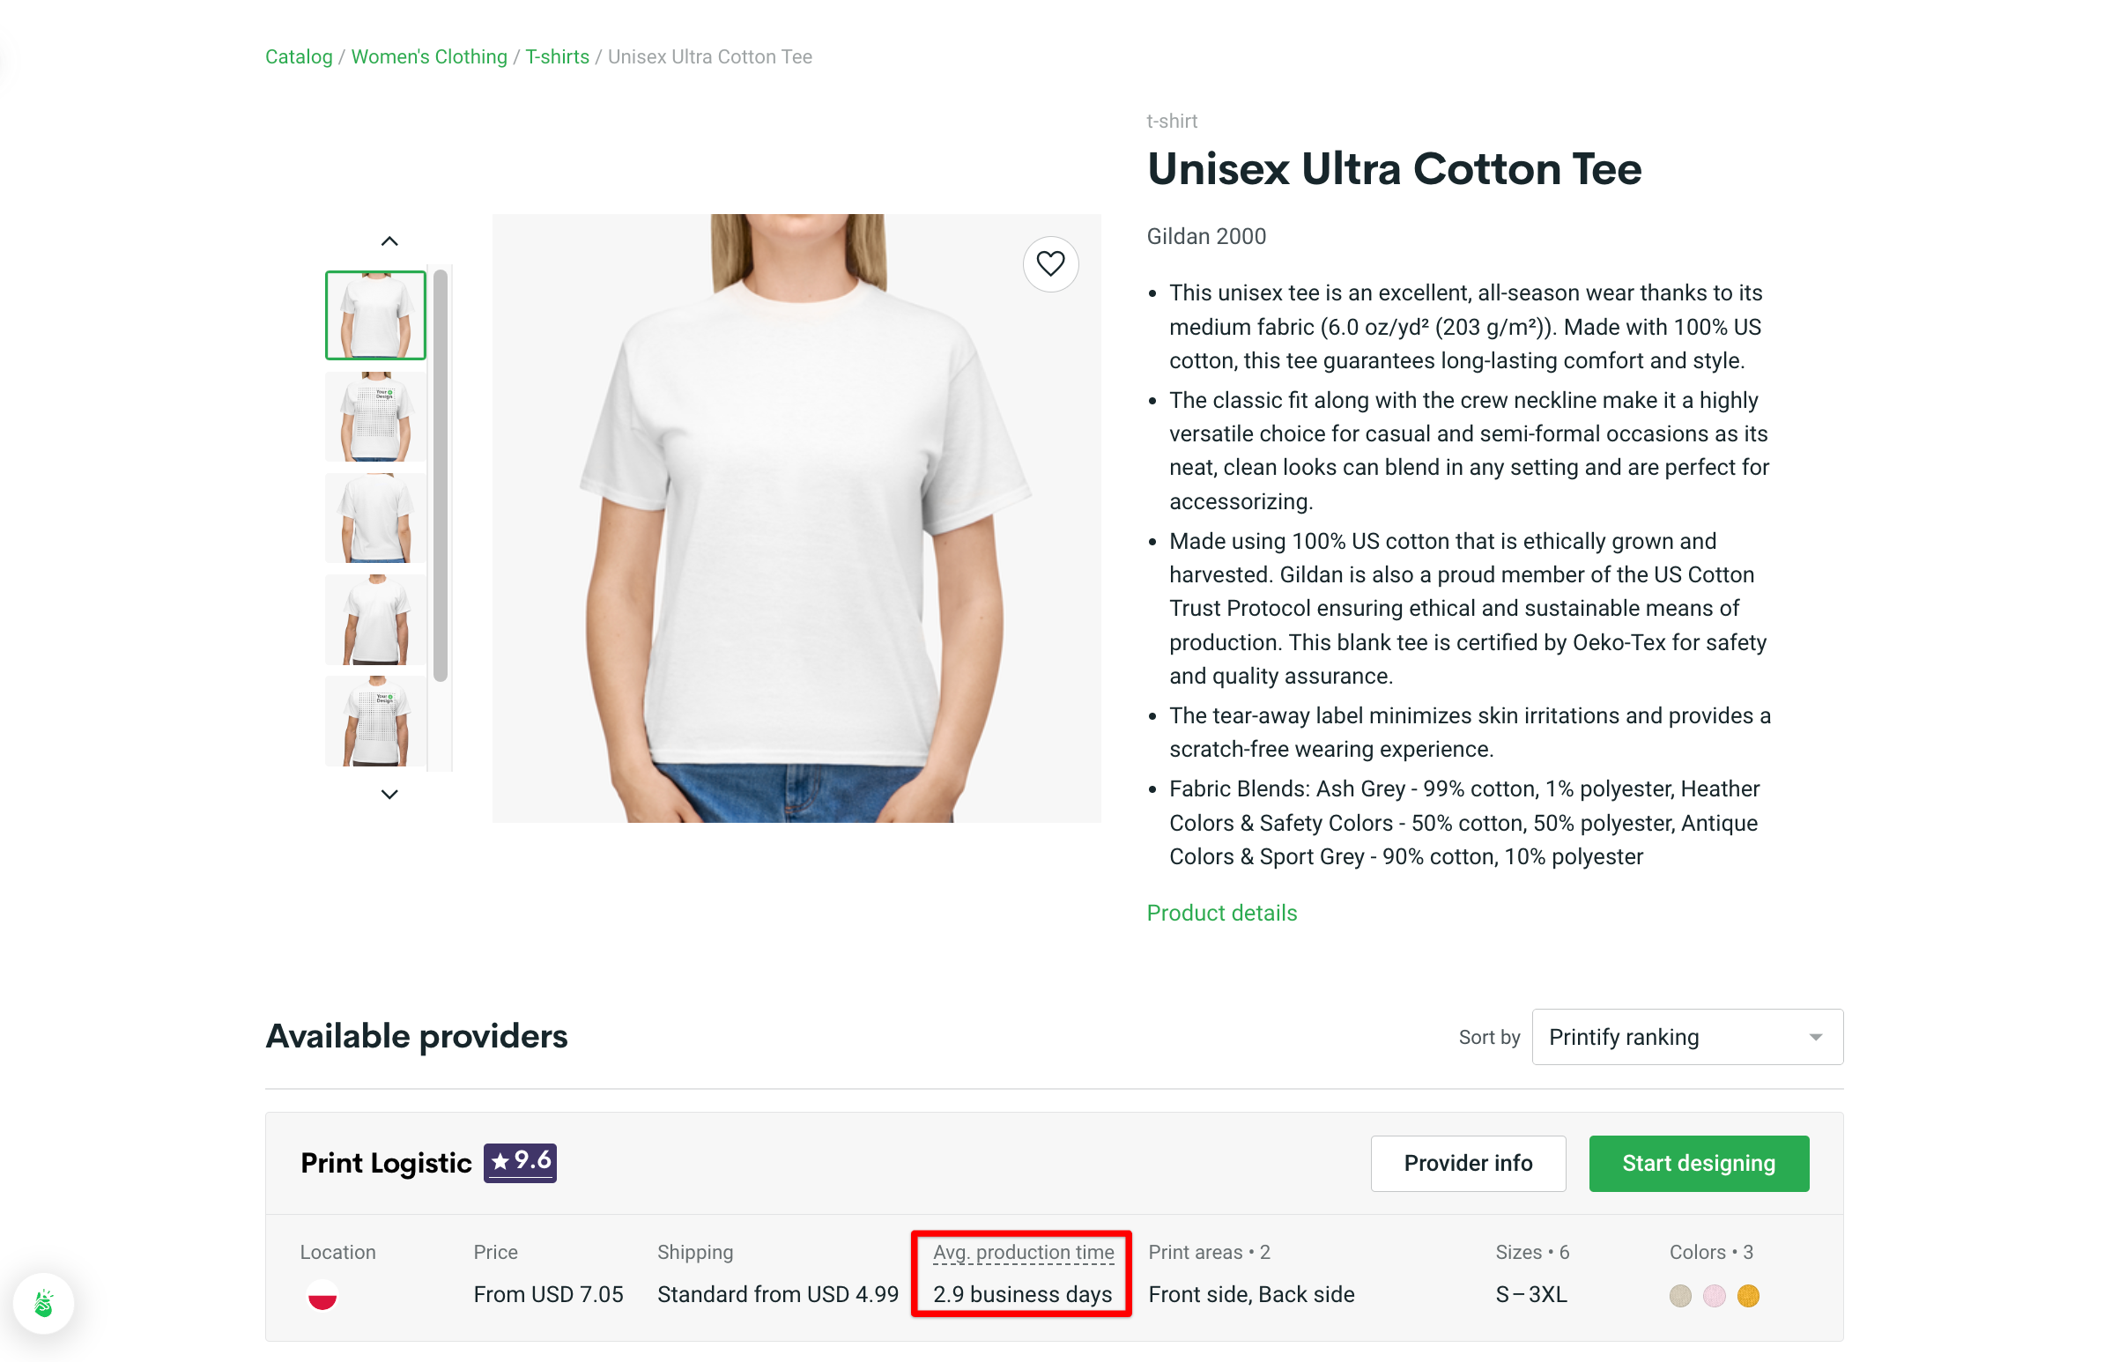
Task: Open the Product details link
Action: pos(1222,912)
